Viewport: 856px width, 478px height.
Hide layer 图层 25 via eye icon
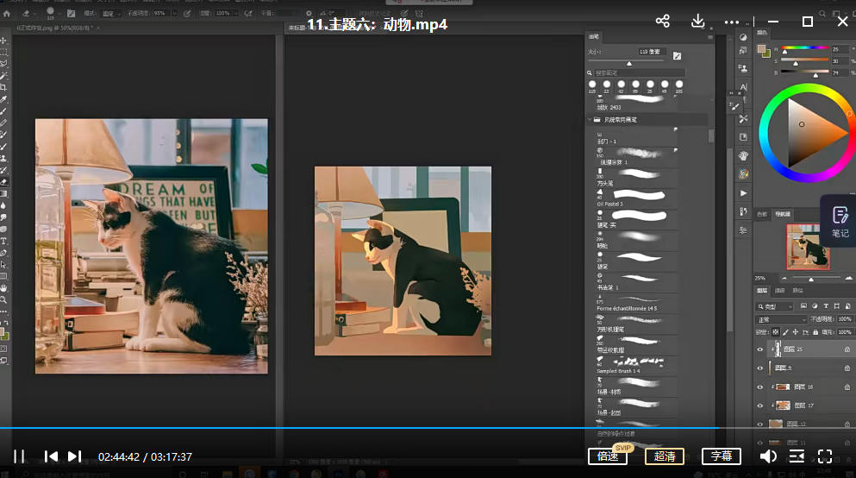pos(759,349)
